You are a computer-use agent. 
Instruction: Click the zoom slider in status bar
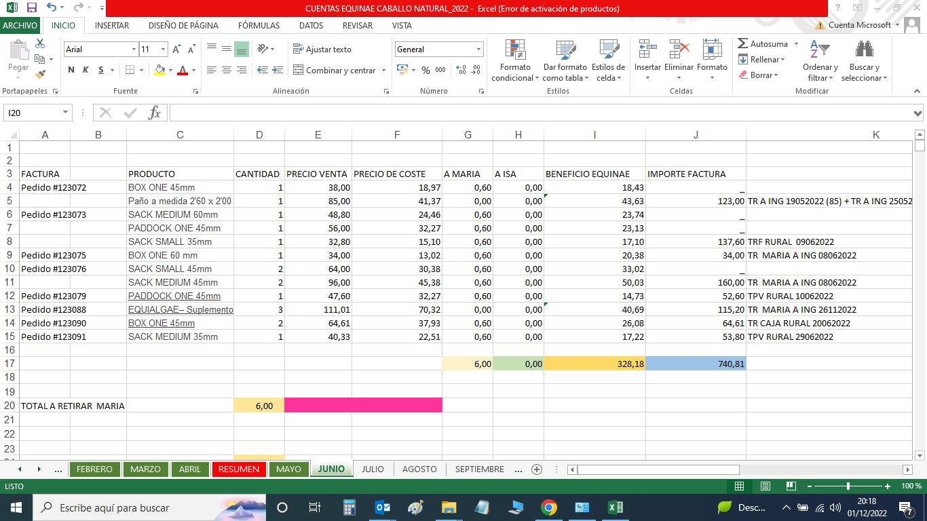click(x=848, y=486)
